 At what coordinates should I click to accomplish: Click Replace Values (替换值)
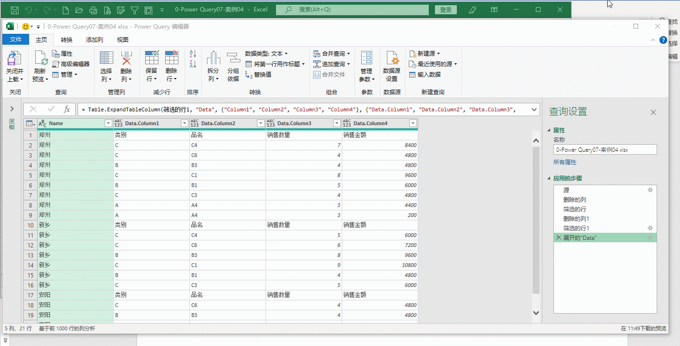point(258,74)
